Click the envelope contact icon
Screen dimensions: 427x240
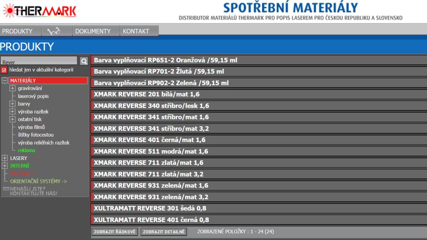tap(6, 189)
